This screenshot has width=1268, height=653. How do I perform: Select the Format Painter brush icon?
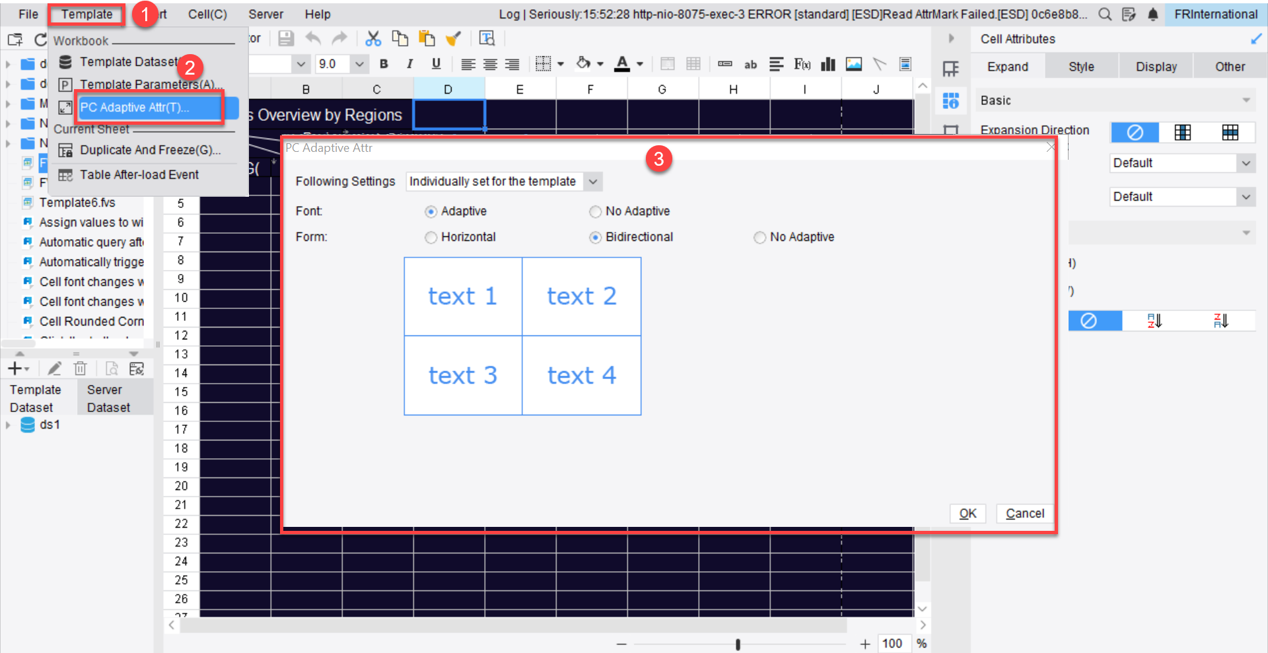[x=453, y=38]
